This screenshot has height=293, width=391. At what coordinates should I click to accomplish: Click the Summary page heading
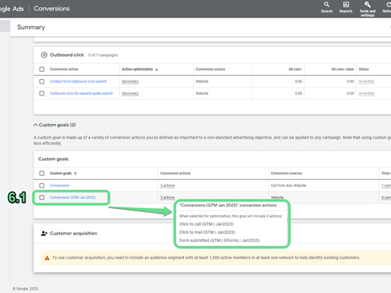[x=31, y=27]
